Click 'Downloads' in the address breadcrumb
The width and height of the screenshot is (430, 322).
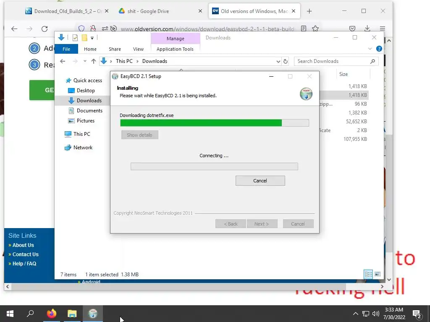coord(155,61)
